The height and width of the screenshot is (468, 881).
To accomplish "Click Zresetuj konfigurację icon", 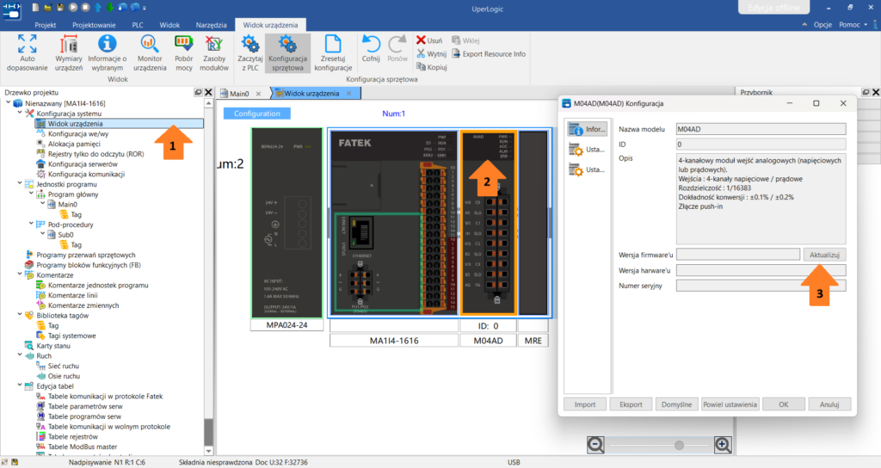I will 333,52.
